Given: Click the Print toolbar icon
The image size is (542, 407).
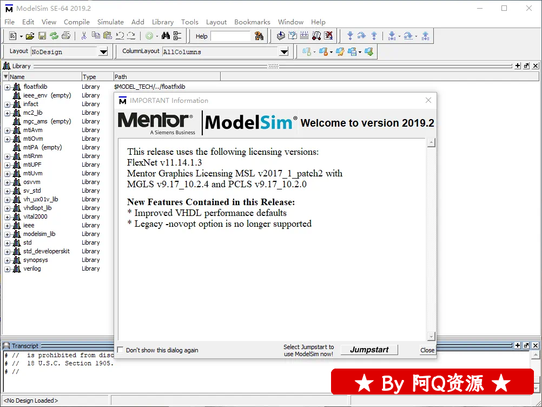Looking at the screenshot, I should [x=66, y=36].
